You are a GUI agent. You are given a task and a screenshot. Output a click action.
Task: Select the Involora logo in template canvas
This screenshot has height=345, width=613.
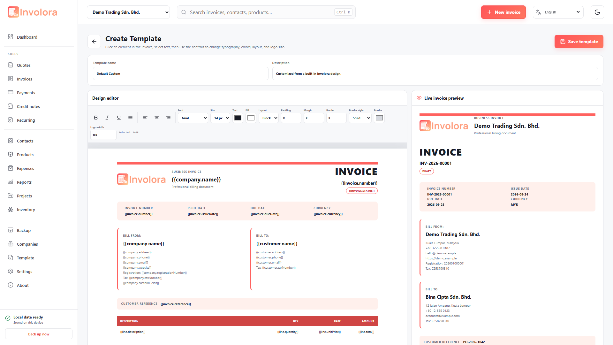[141, 179]
